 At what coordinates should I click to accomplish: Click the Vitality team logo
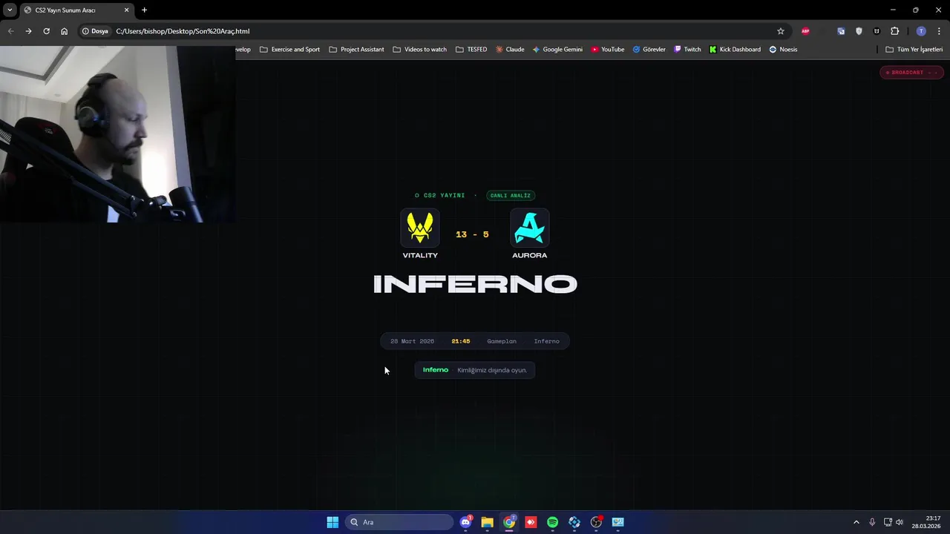click(x=420, y=228)
